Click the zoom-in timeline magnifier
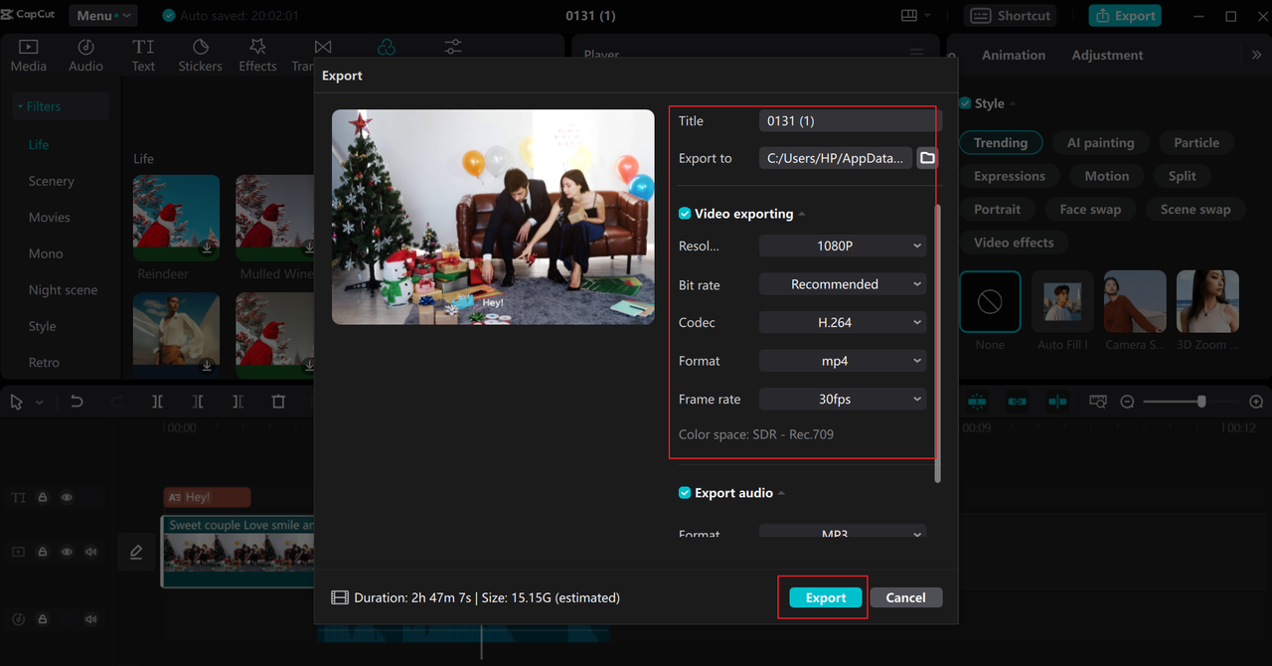 click(1256, 402)
